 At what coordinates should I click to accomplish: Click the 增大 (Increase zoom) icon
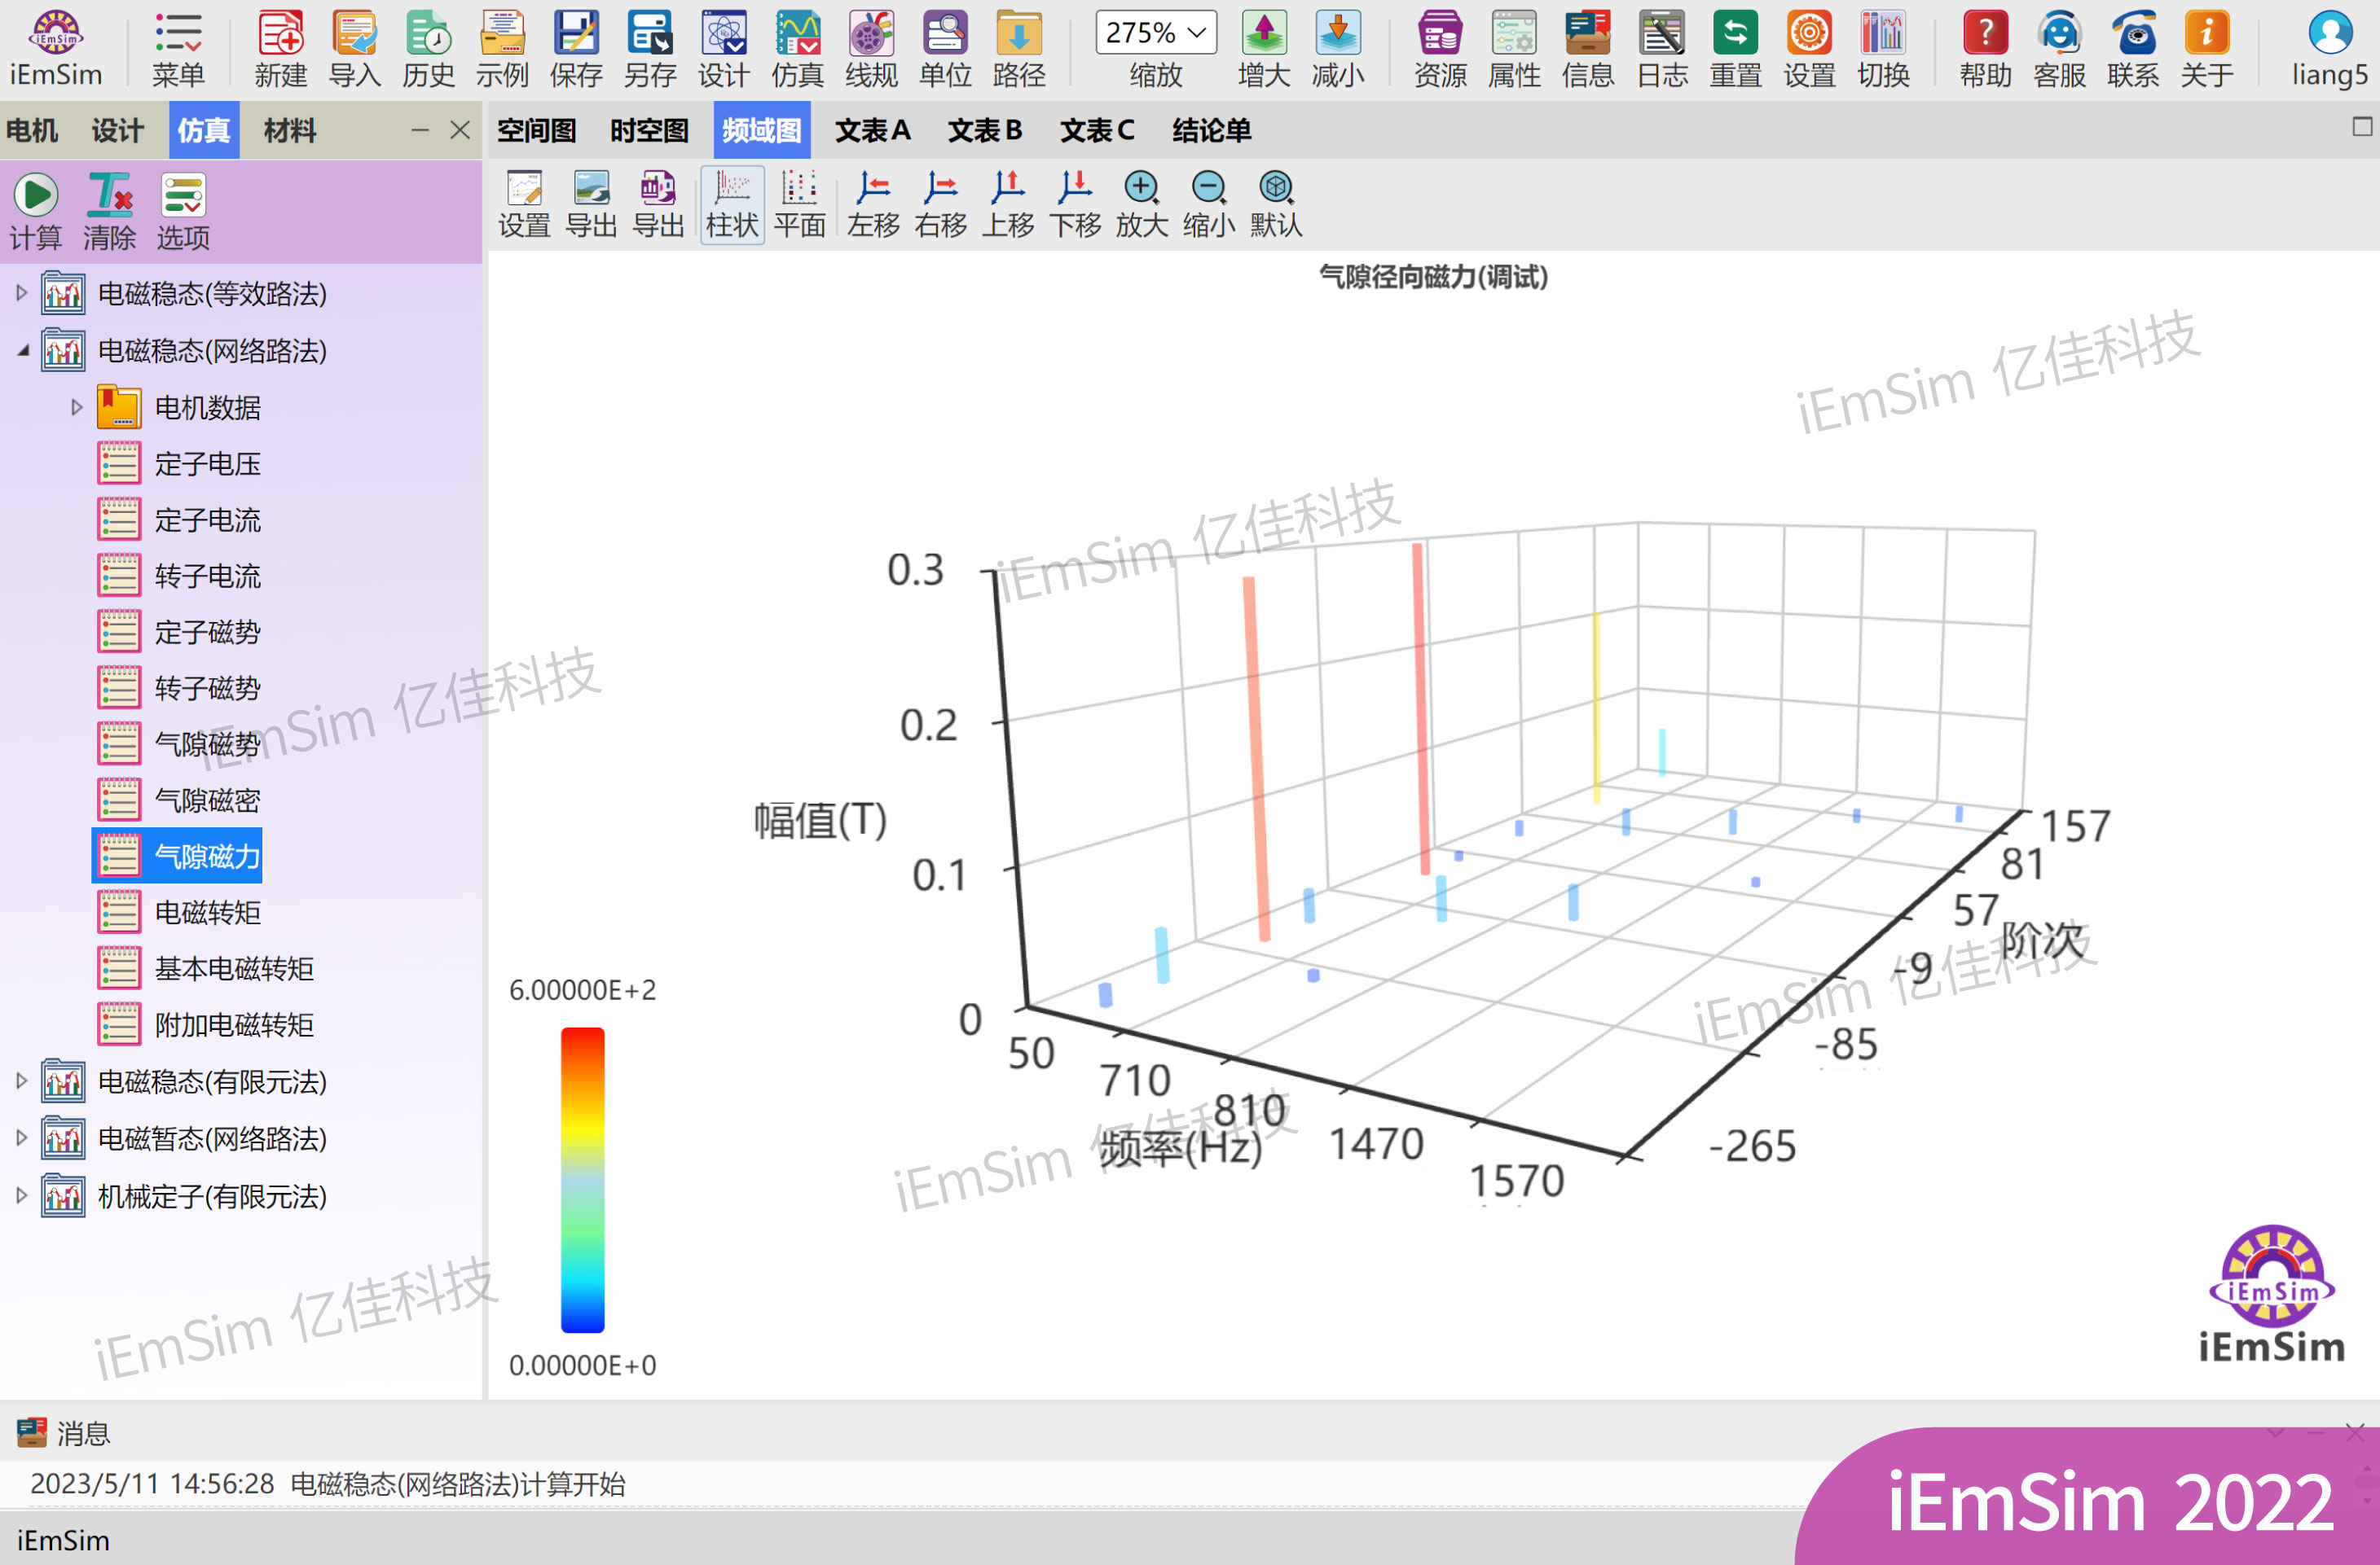(1264, 48)
